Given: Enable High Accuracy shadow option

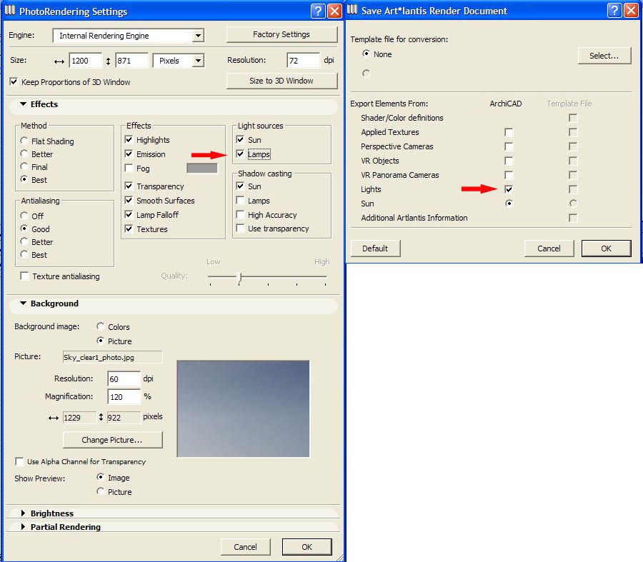Looking at the screenshot, I should [240, 214].
